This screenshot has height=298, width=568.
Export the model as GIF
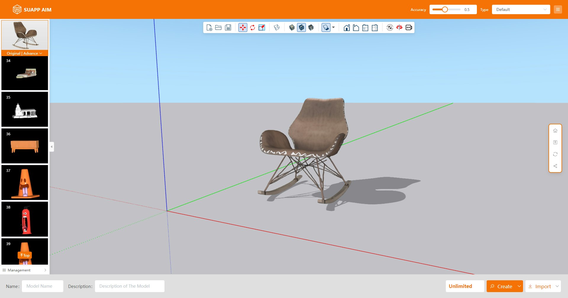409,27
